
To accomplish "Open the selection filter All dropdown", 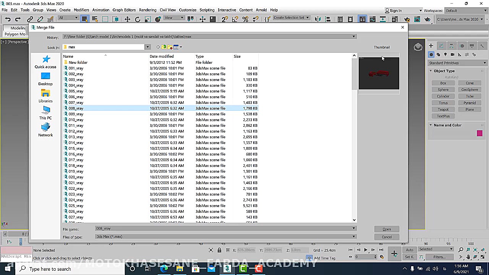I will click(68, 18).
